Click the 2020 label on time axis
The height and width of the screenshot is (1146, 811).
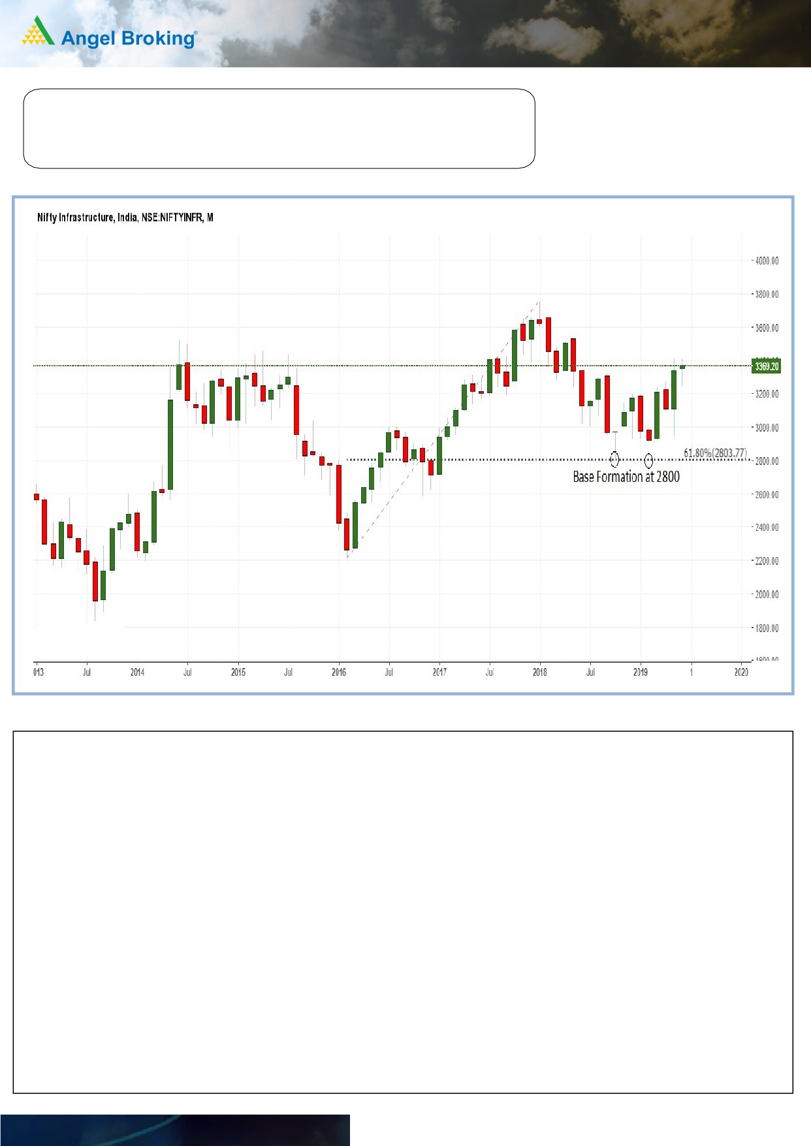pyautogui.click(x=741, y=672)
